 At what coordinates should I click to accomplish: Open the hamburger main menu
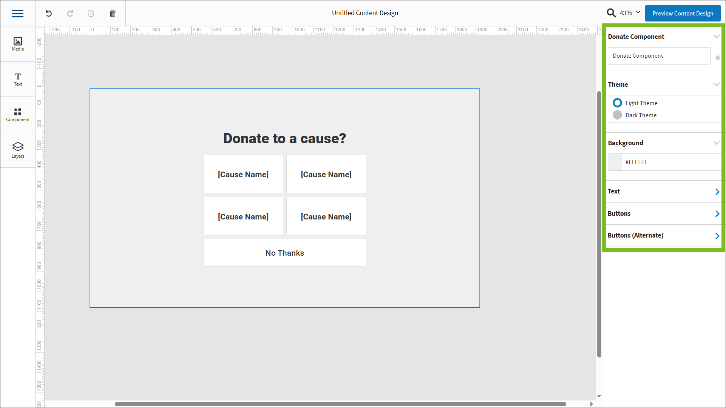pyautogui.click(x=17, y=13)
